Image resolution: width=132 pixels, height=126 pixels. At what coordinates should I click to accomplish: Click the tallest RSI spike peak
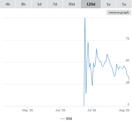point(85,18)
